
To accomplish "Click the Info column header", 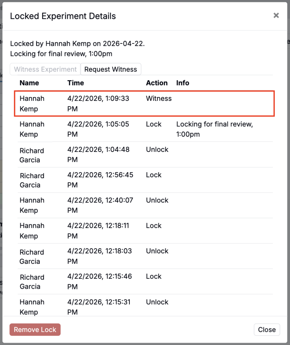I will pos(183,83).
